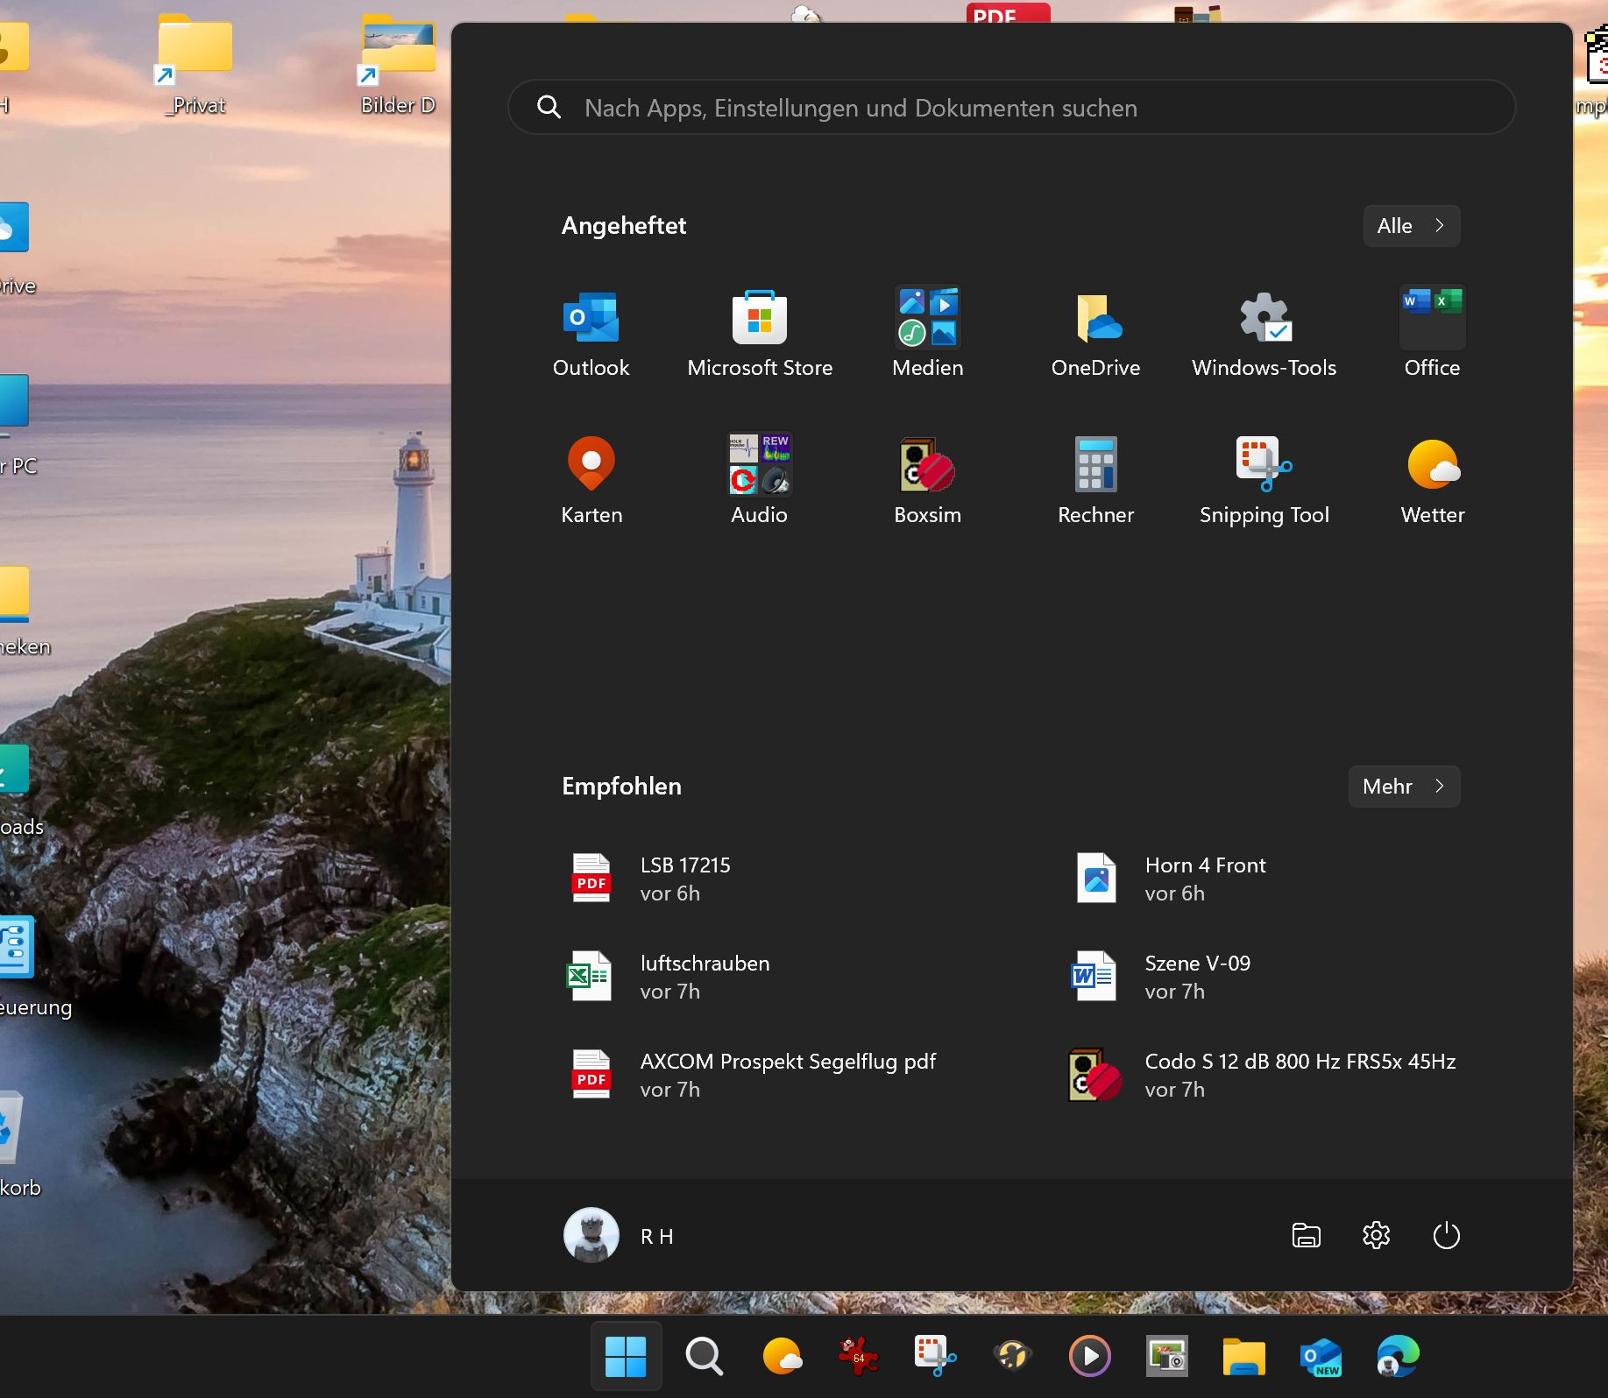Open Windows-Tools from pinned apps
Image resolution: width=1608 pixels, height=1398 pixels.
(1264, 333)
